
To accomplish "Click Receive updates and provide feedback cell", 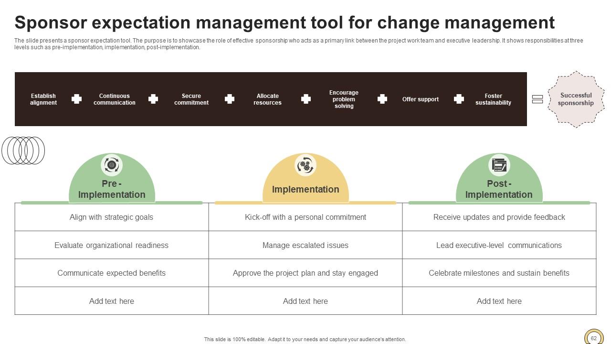I will click(x=499, y=217).
